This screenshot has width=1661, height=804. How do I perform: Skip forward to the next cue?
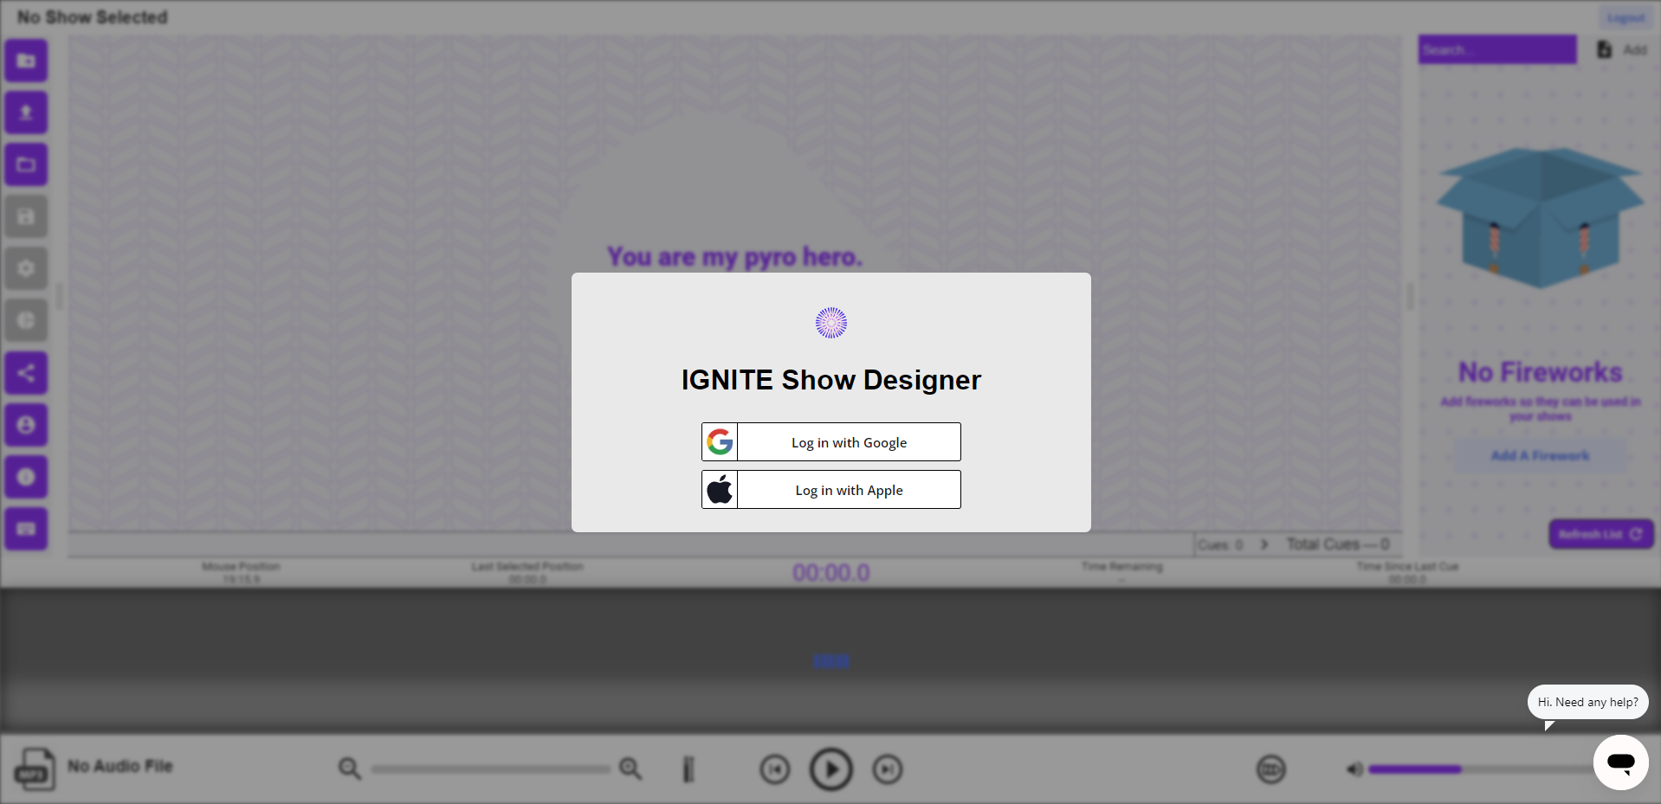[888, 769]
